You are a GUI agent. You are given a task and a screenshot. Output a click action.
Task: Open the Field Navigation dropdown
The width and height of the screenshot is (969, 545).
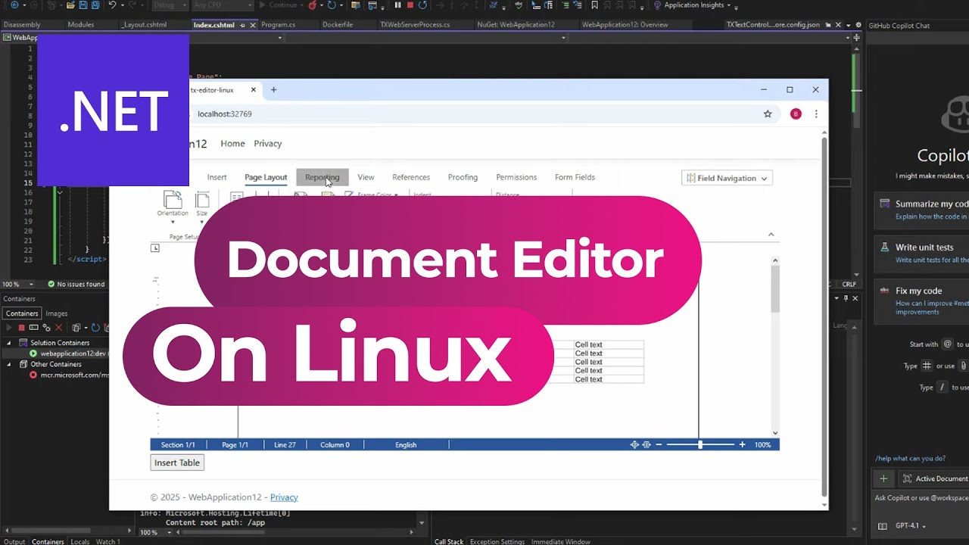pyautogui.click(x=727, y=178)
